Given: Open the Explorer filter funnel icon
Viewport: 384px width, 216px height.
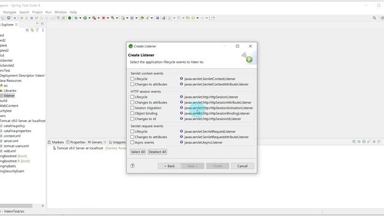Looking at the screenshot, I should tap(37, 30).
